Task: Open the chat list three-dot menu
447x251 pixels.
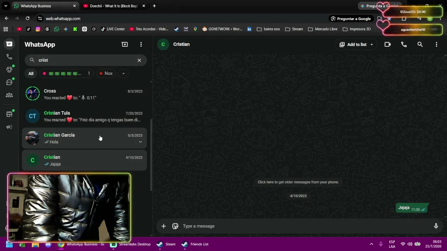Action: click(x=141, y=44)
